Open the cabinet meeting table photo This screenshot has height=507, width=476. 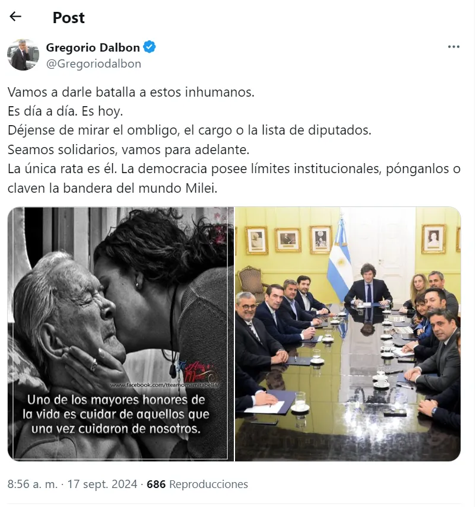[347, 334]
